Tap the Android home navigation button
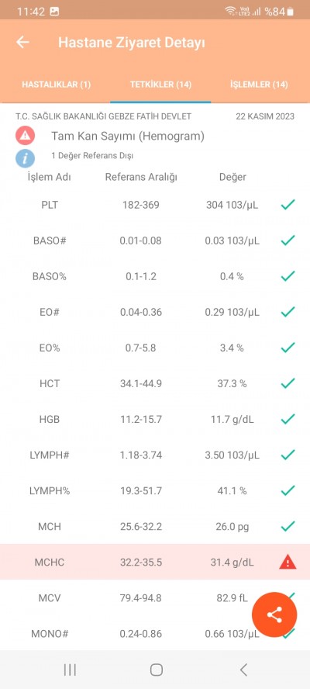 coord(157,670)
